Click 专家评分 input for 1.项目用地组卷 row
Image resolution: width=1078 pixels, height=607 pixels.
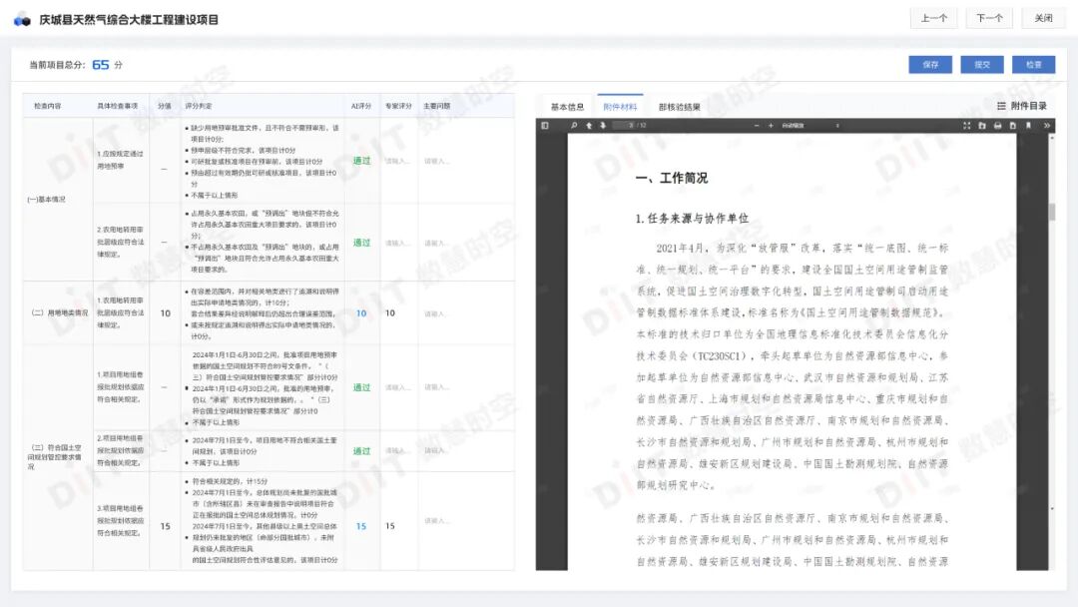point(397,387)
